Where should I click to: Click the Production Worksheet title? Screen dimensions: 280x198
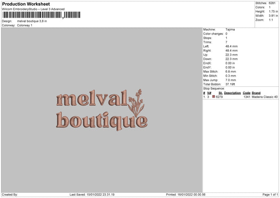point(26,4)
